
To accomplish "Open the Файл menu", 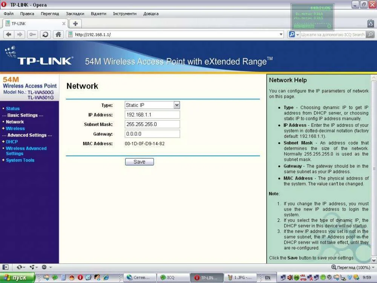I will (x=8, y=14).
